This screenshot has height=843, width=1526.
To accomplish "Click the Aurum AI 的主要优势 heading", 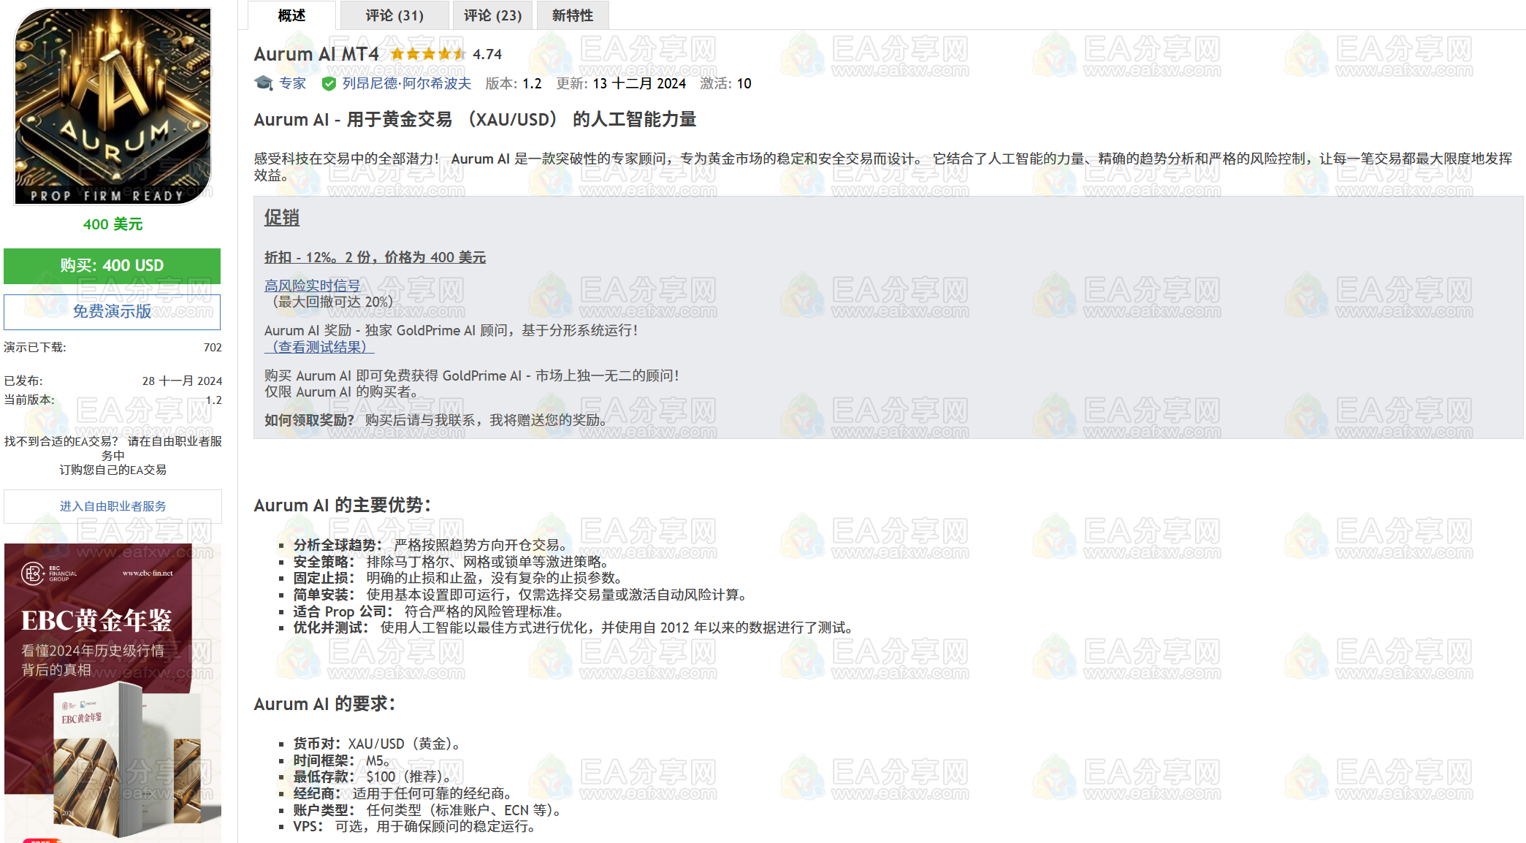I will coord(343,506).
